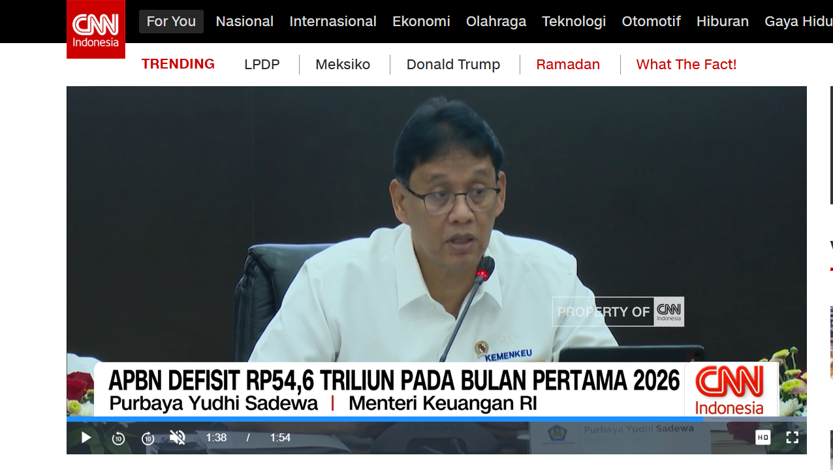
Task: Unmute the video sound
Action: click(178, 437)
